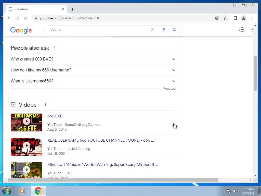Close the YouTube tab
This screenshot has height=196, width=261.
click(63, 9)
